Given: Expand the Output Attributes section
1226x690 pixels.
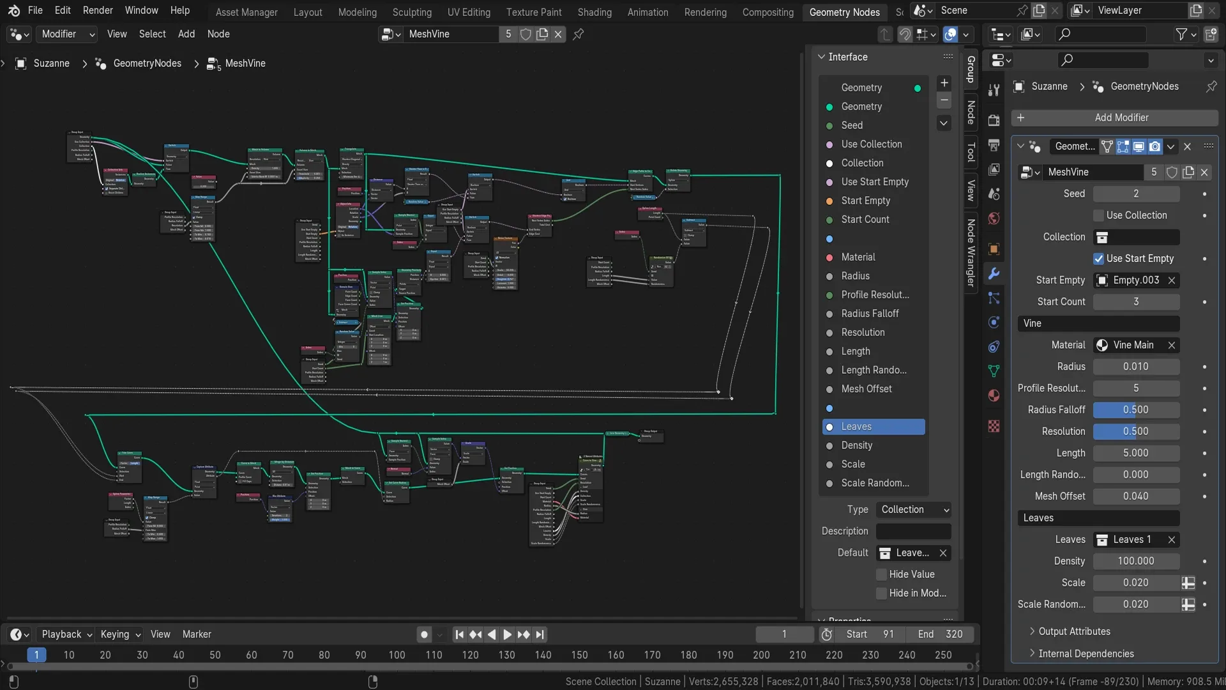Looking at the screenshot, I should (1071, 631).
